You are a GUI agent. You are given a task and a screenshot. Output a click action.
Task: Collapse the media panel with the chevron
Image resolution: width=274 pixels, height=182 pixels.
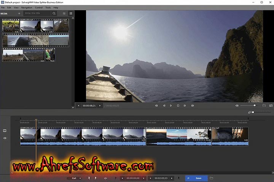coord(73,107)
